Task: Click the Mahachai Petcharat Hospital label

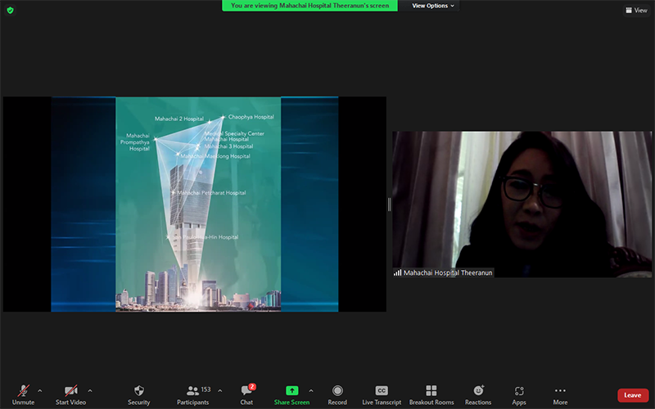Action: click(x=211, y=193)
